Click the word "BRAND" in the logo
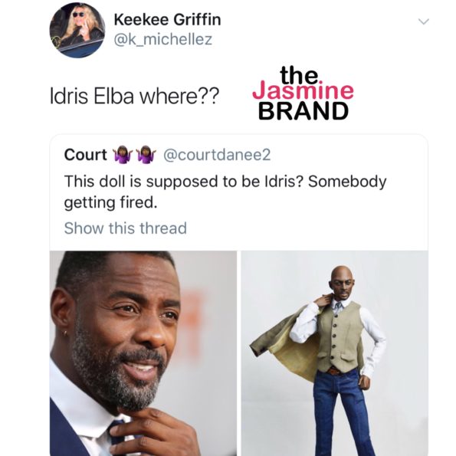The height and width of the screenshot is (456, 456). pos(303,111)
